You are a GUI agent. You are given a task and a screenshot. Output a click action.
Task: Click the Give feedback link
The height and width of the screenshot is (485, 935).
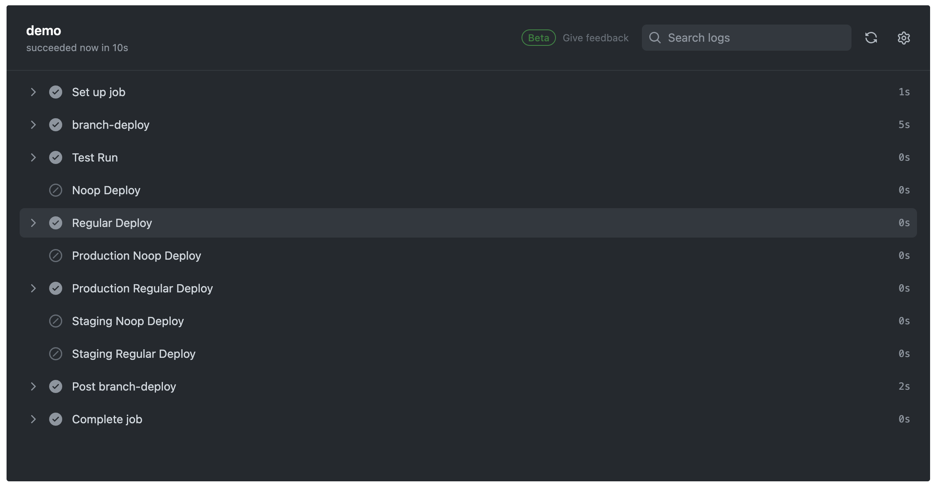coord(596,38)
